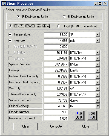Open the specific volume ft³/lbm dropdown
The image size is (109, 136).
pos(97,64)
